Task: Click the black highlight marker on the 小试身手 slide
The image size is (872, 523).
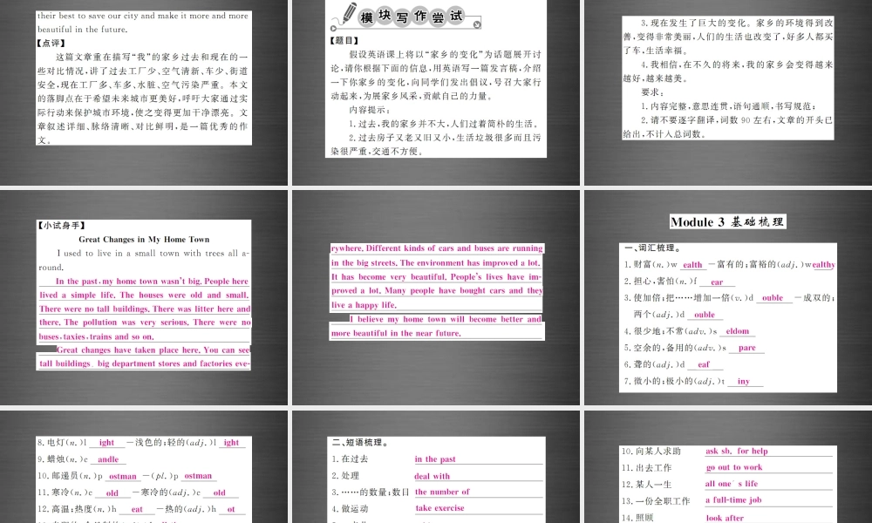Action: (48, 350)
